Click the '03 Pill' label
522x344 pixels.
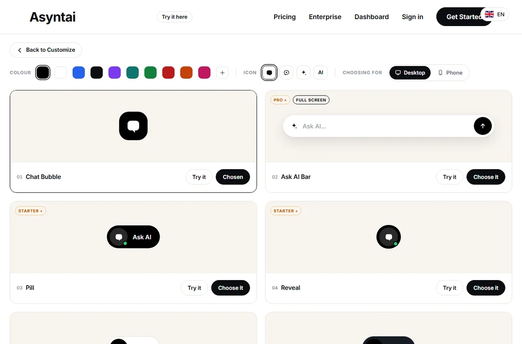click(x=25, y=288)
